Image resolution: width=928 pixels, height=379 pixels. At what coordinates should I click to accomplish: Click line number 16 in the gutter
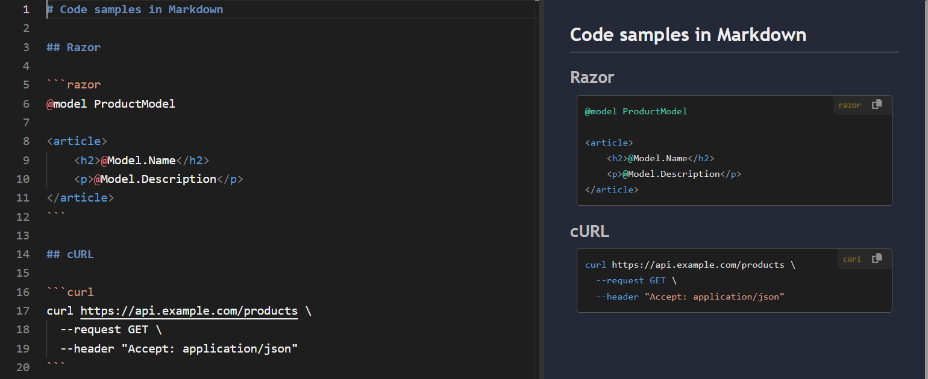(23, 292)
